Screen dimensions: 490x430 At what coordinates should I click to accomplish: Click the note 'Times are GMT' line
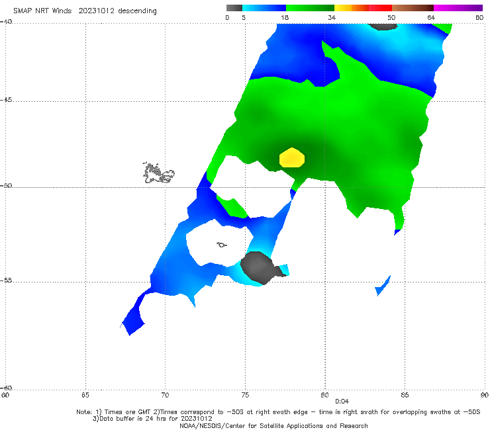pos(278,412)
